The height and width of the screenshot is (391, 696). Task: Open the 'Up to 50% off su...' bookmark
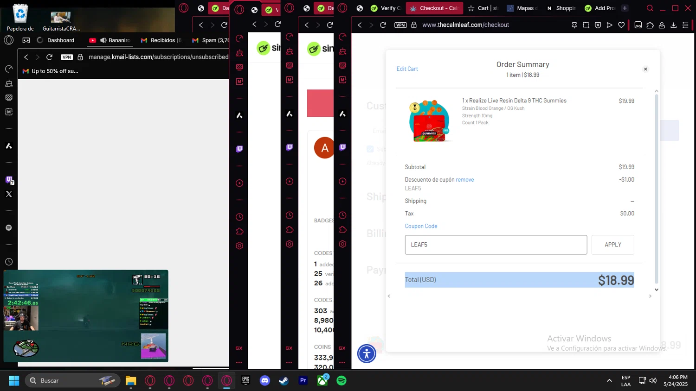click(51, 71)
